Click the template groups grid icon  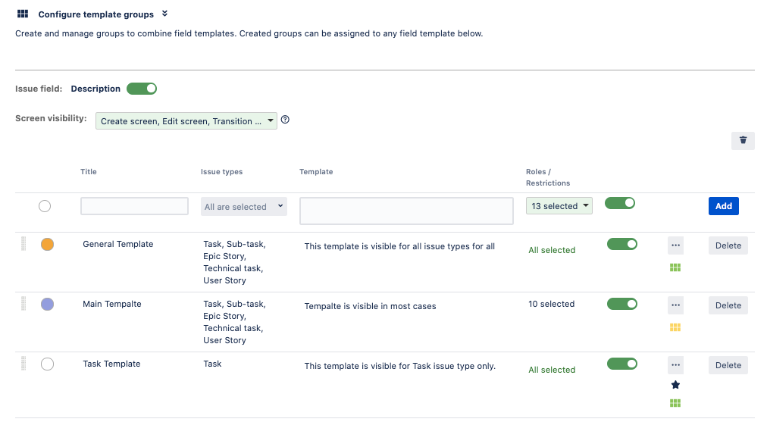coord(23,14)
